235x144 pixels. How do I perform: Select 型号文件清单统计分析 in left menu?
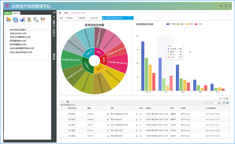pos(20,37)
